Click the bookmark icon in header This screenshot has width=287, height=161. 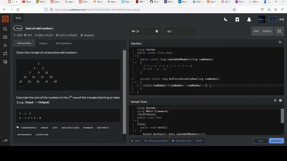[x=237, y=20]
